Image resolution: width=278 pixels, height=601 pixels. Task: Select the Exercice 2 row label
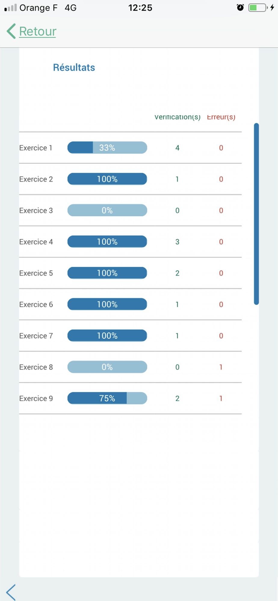pos(36,179)
